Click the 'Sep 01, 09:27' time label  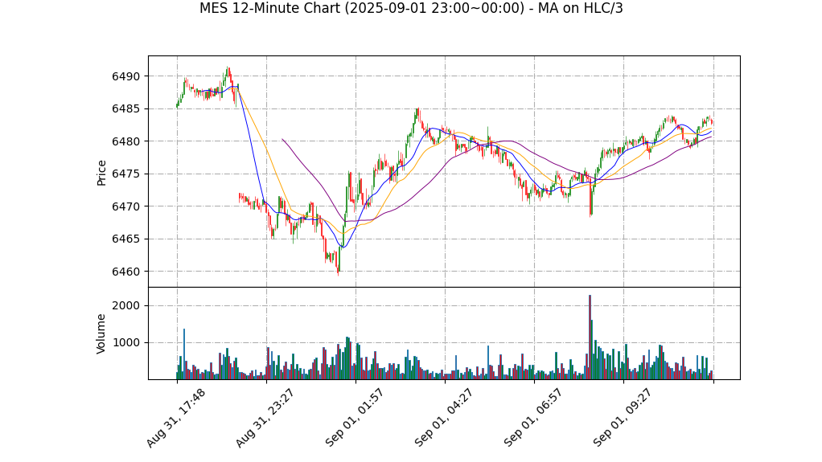(623, 418)
